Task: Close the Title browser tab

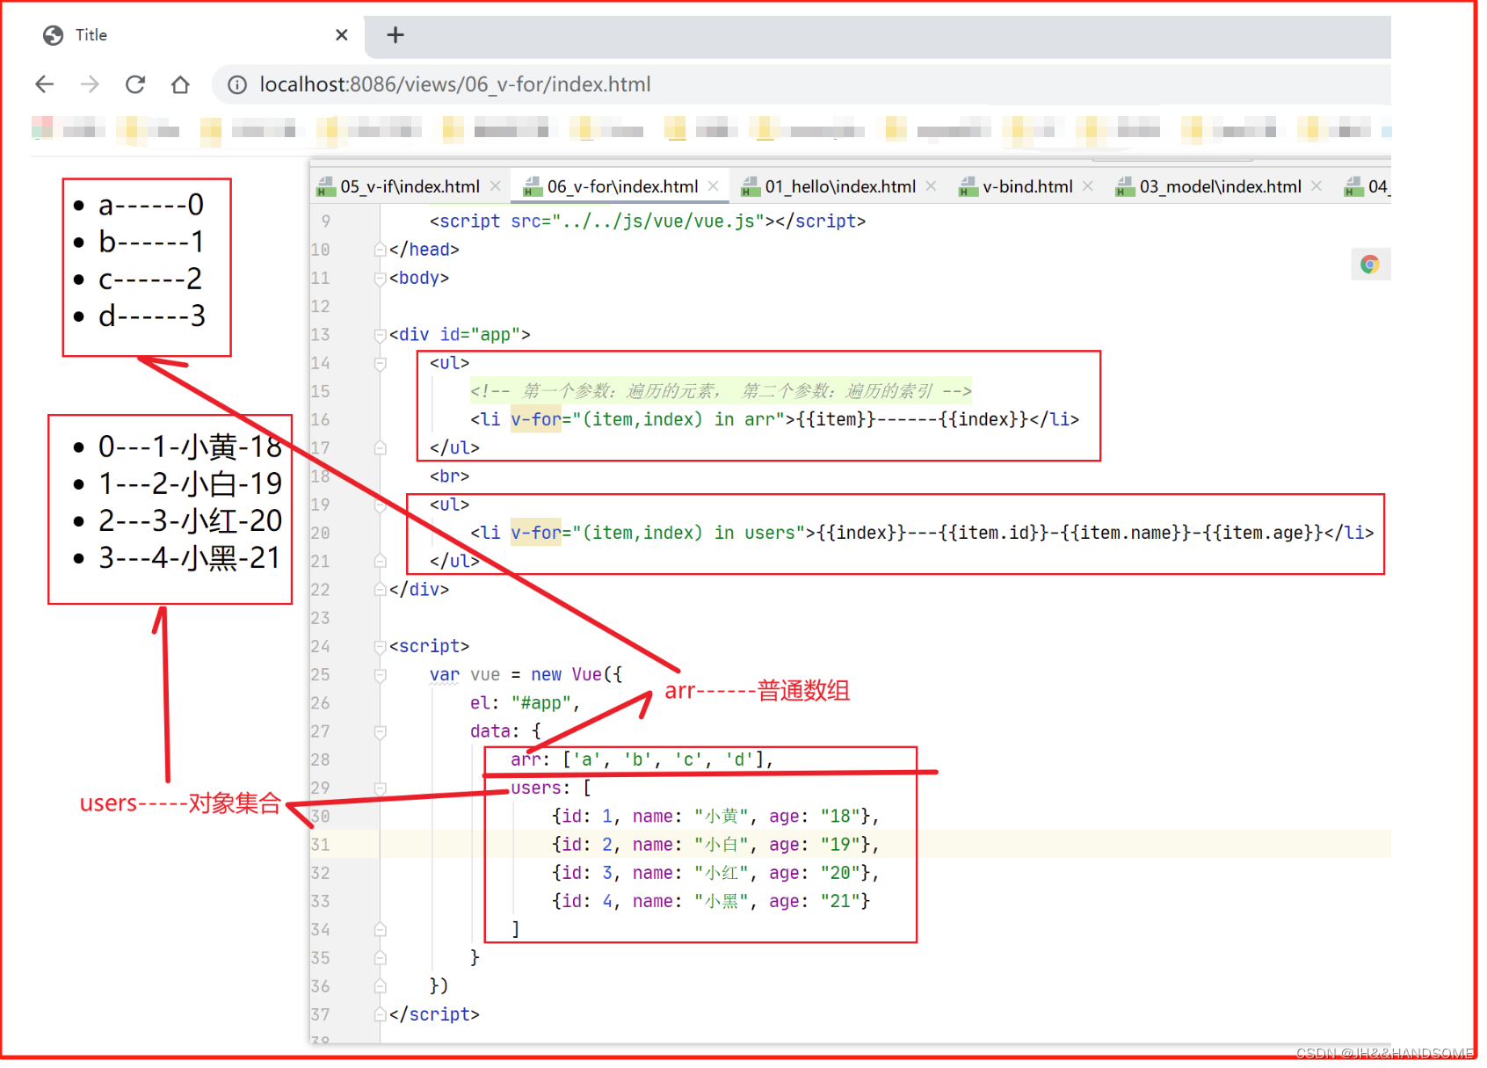Action: coord(342,35)
